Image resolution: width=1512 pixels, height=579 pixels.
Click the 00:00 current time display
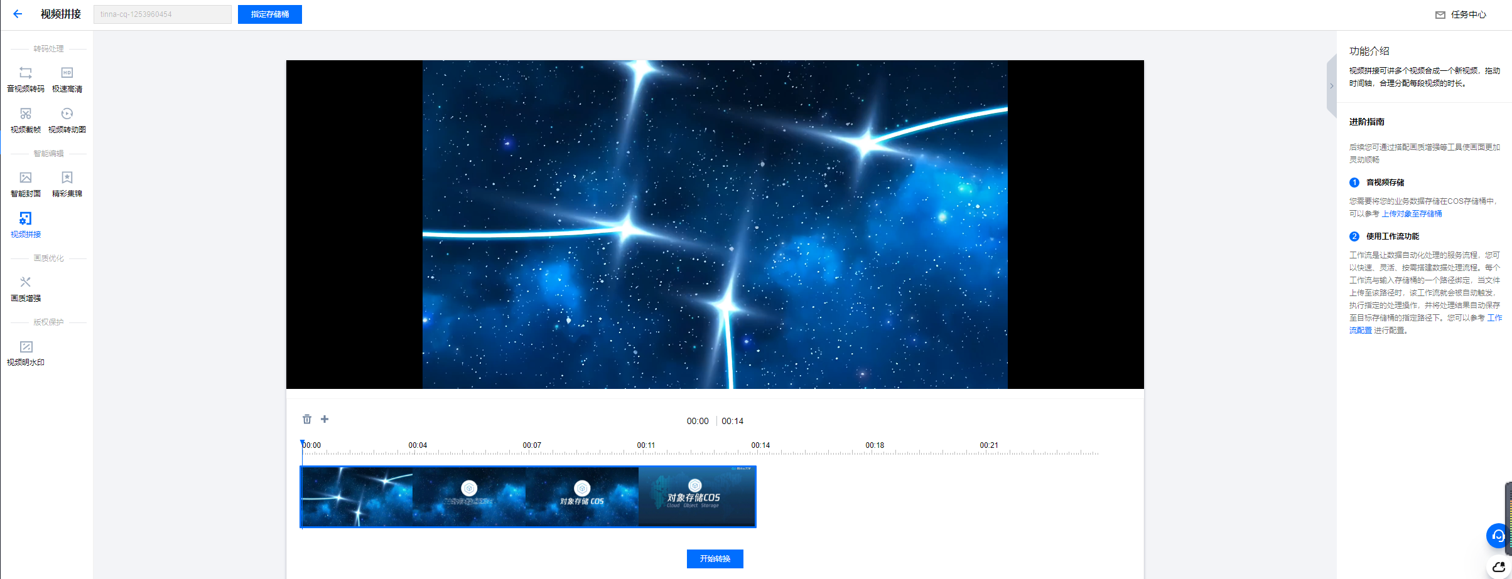698,421
